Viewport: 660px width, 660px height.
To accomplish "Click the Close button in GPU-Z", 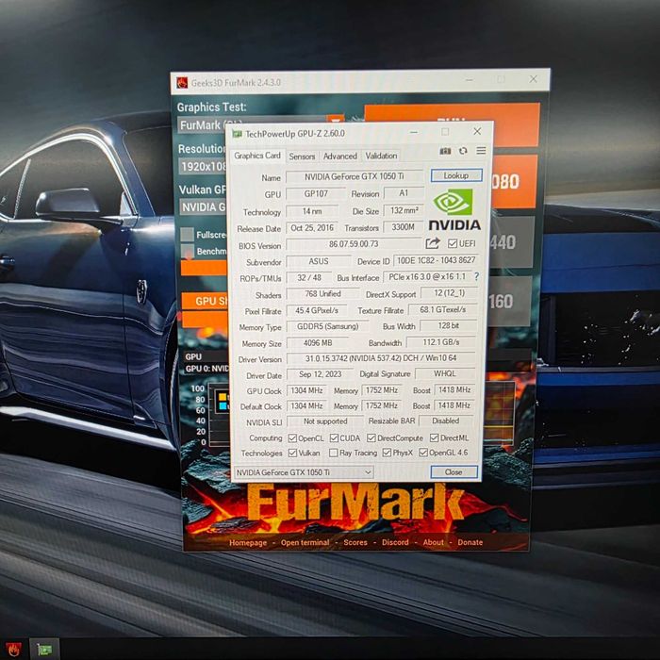I will coord(454,471).
